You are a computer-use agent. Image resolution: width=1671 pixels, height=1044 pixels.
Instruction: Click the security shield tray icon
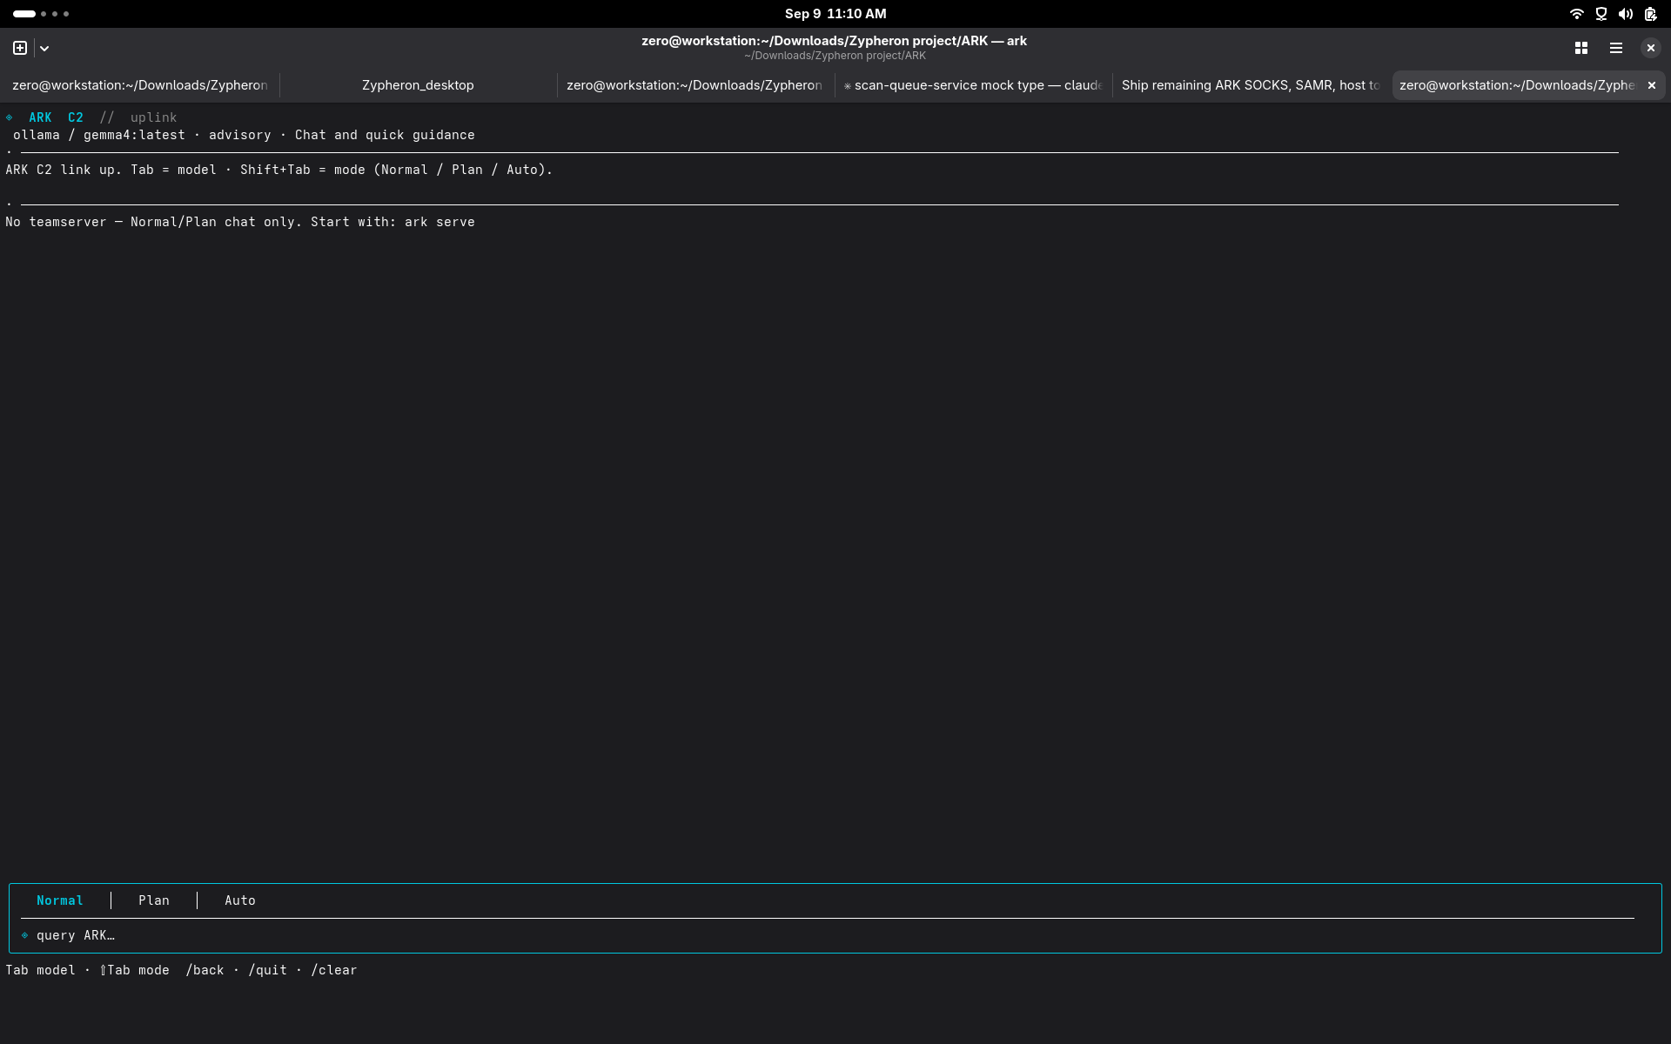point(1601,14)
